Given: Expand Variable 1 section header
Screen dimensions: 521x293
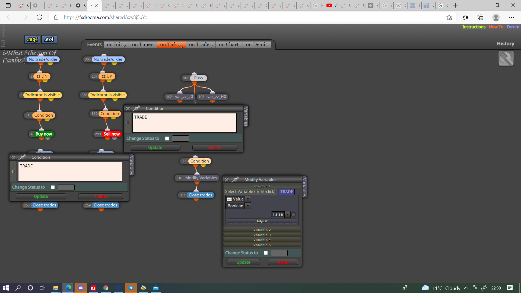Looking at the screenshot, I should tap(262, 186).
